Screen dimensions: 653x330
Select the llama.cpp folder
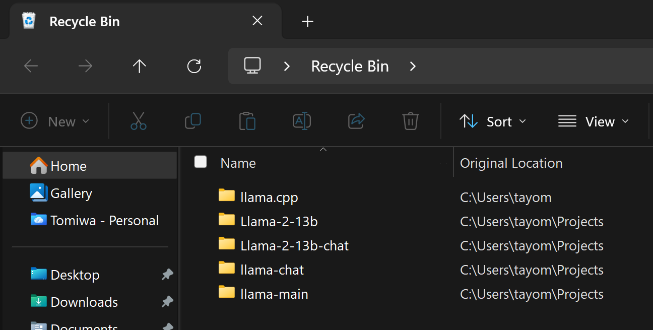pyautogui.click(x=270, y=197)
